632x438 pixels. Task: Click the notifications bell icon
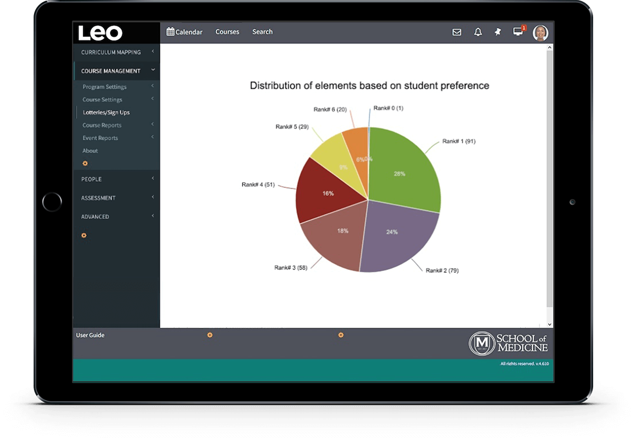point(478,32)
